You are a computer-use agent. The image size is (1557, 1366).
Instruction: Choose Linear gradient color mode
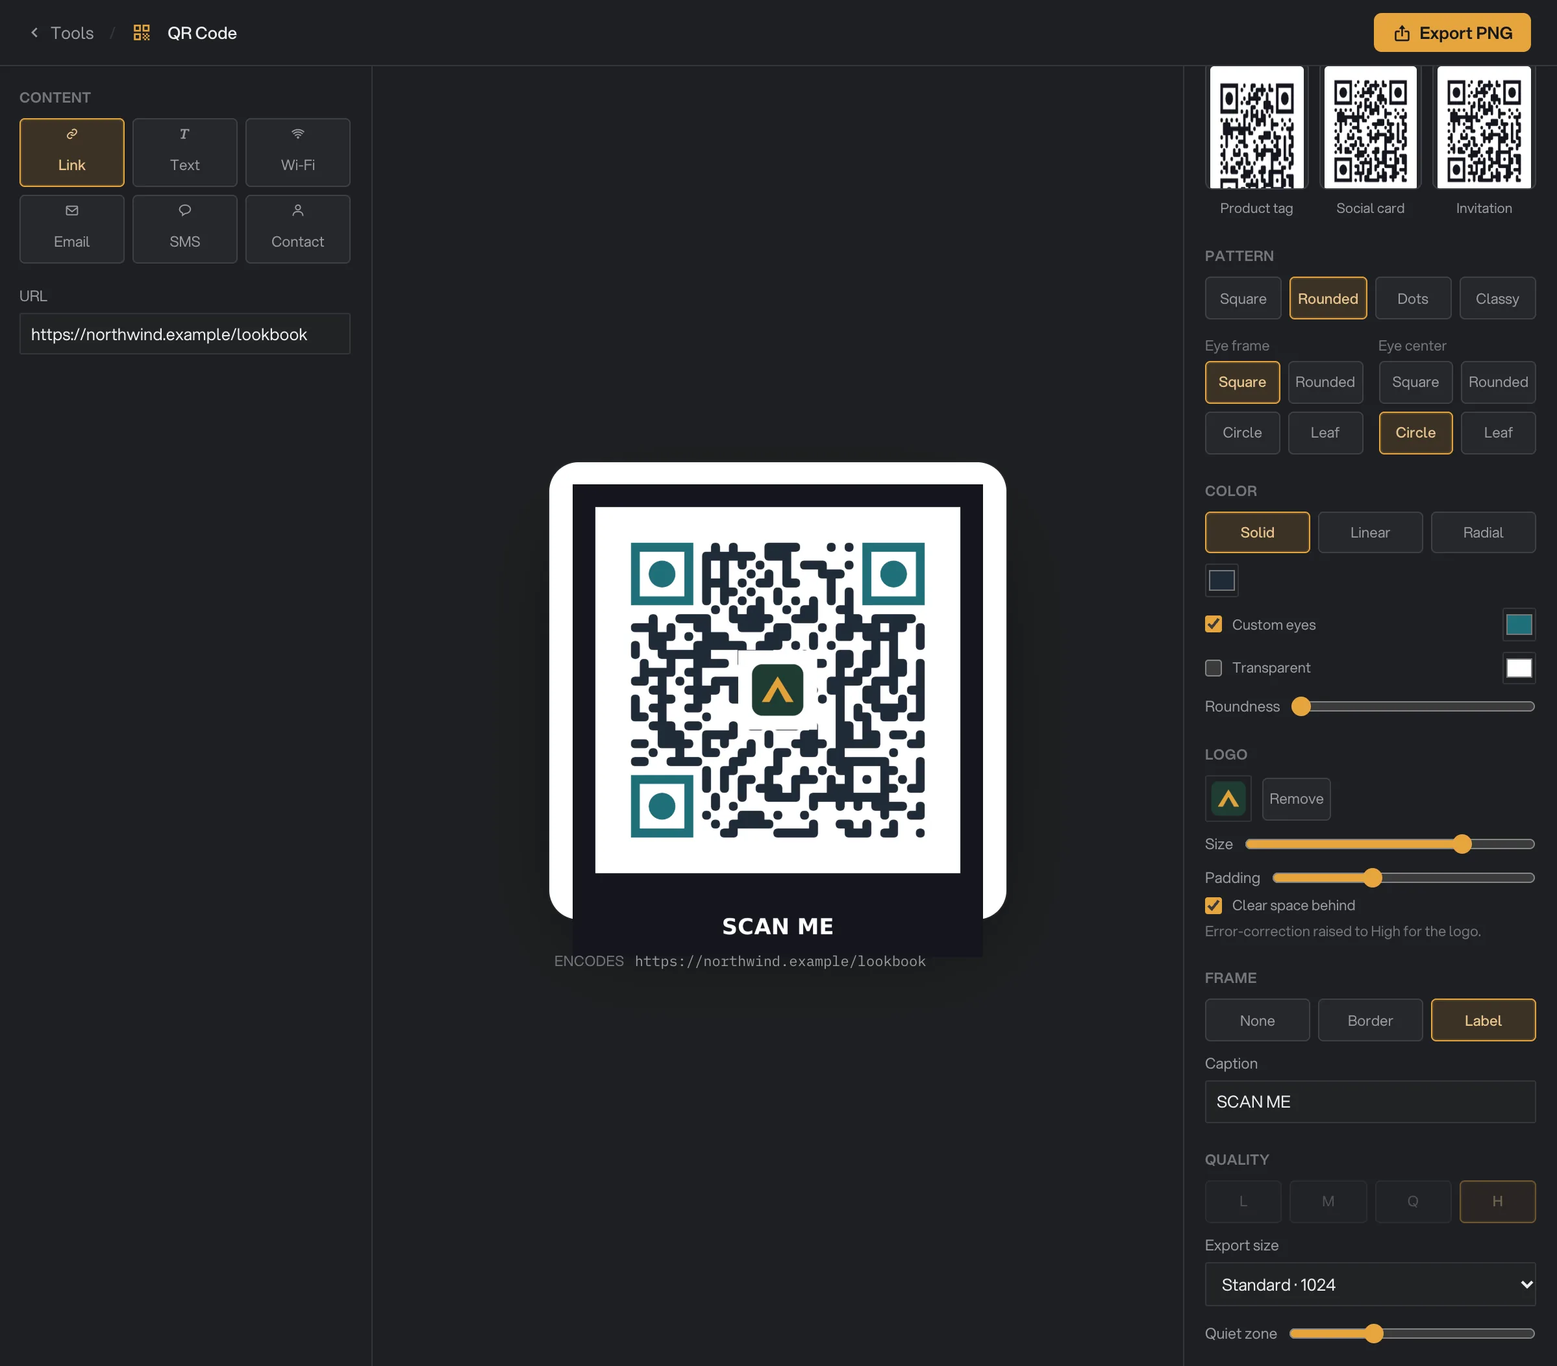point(1369,532)
